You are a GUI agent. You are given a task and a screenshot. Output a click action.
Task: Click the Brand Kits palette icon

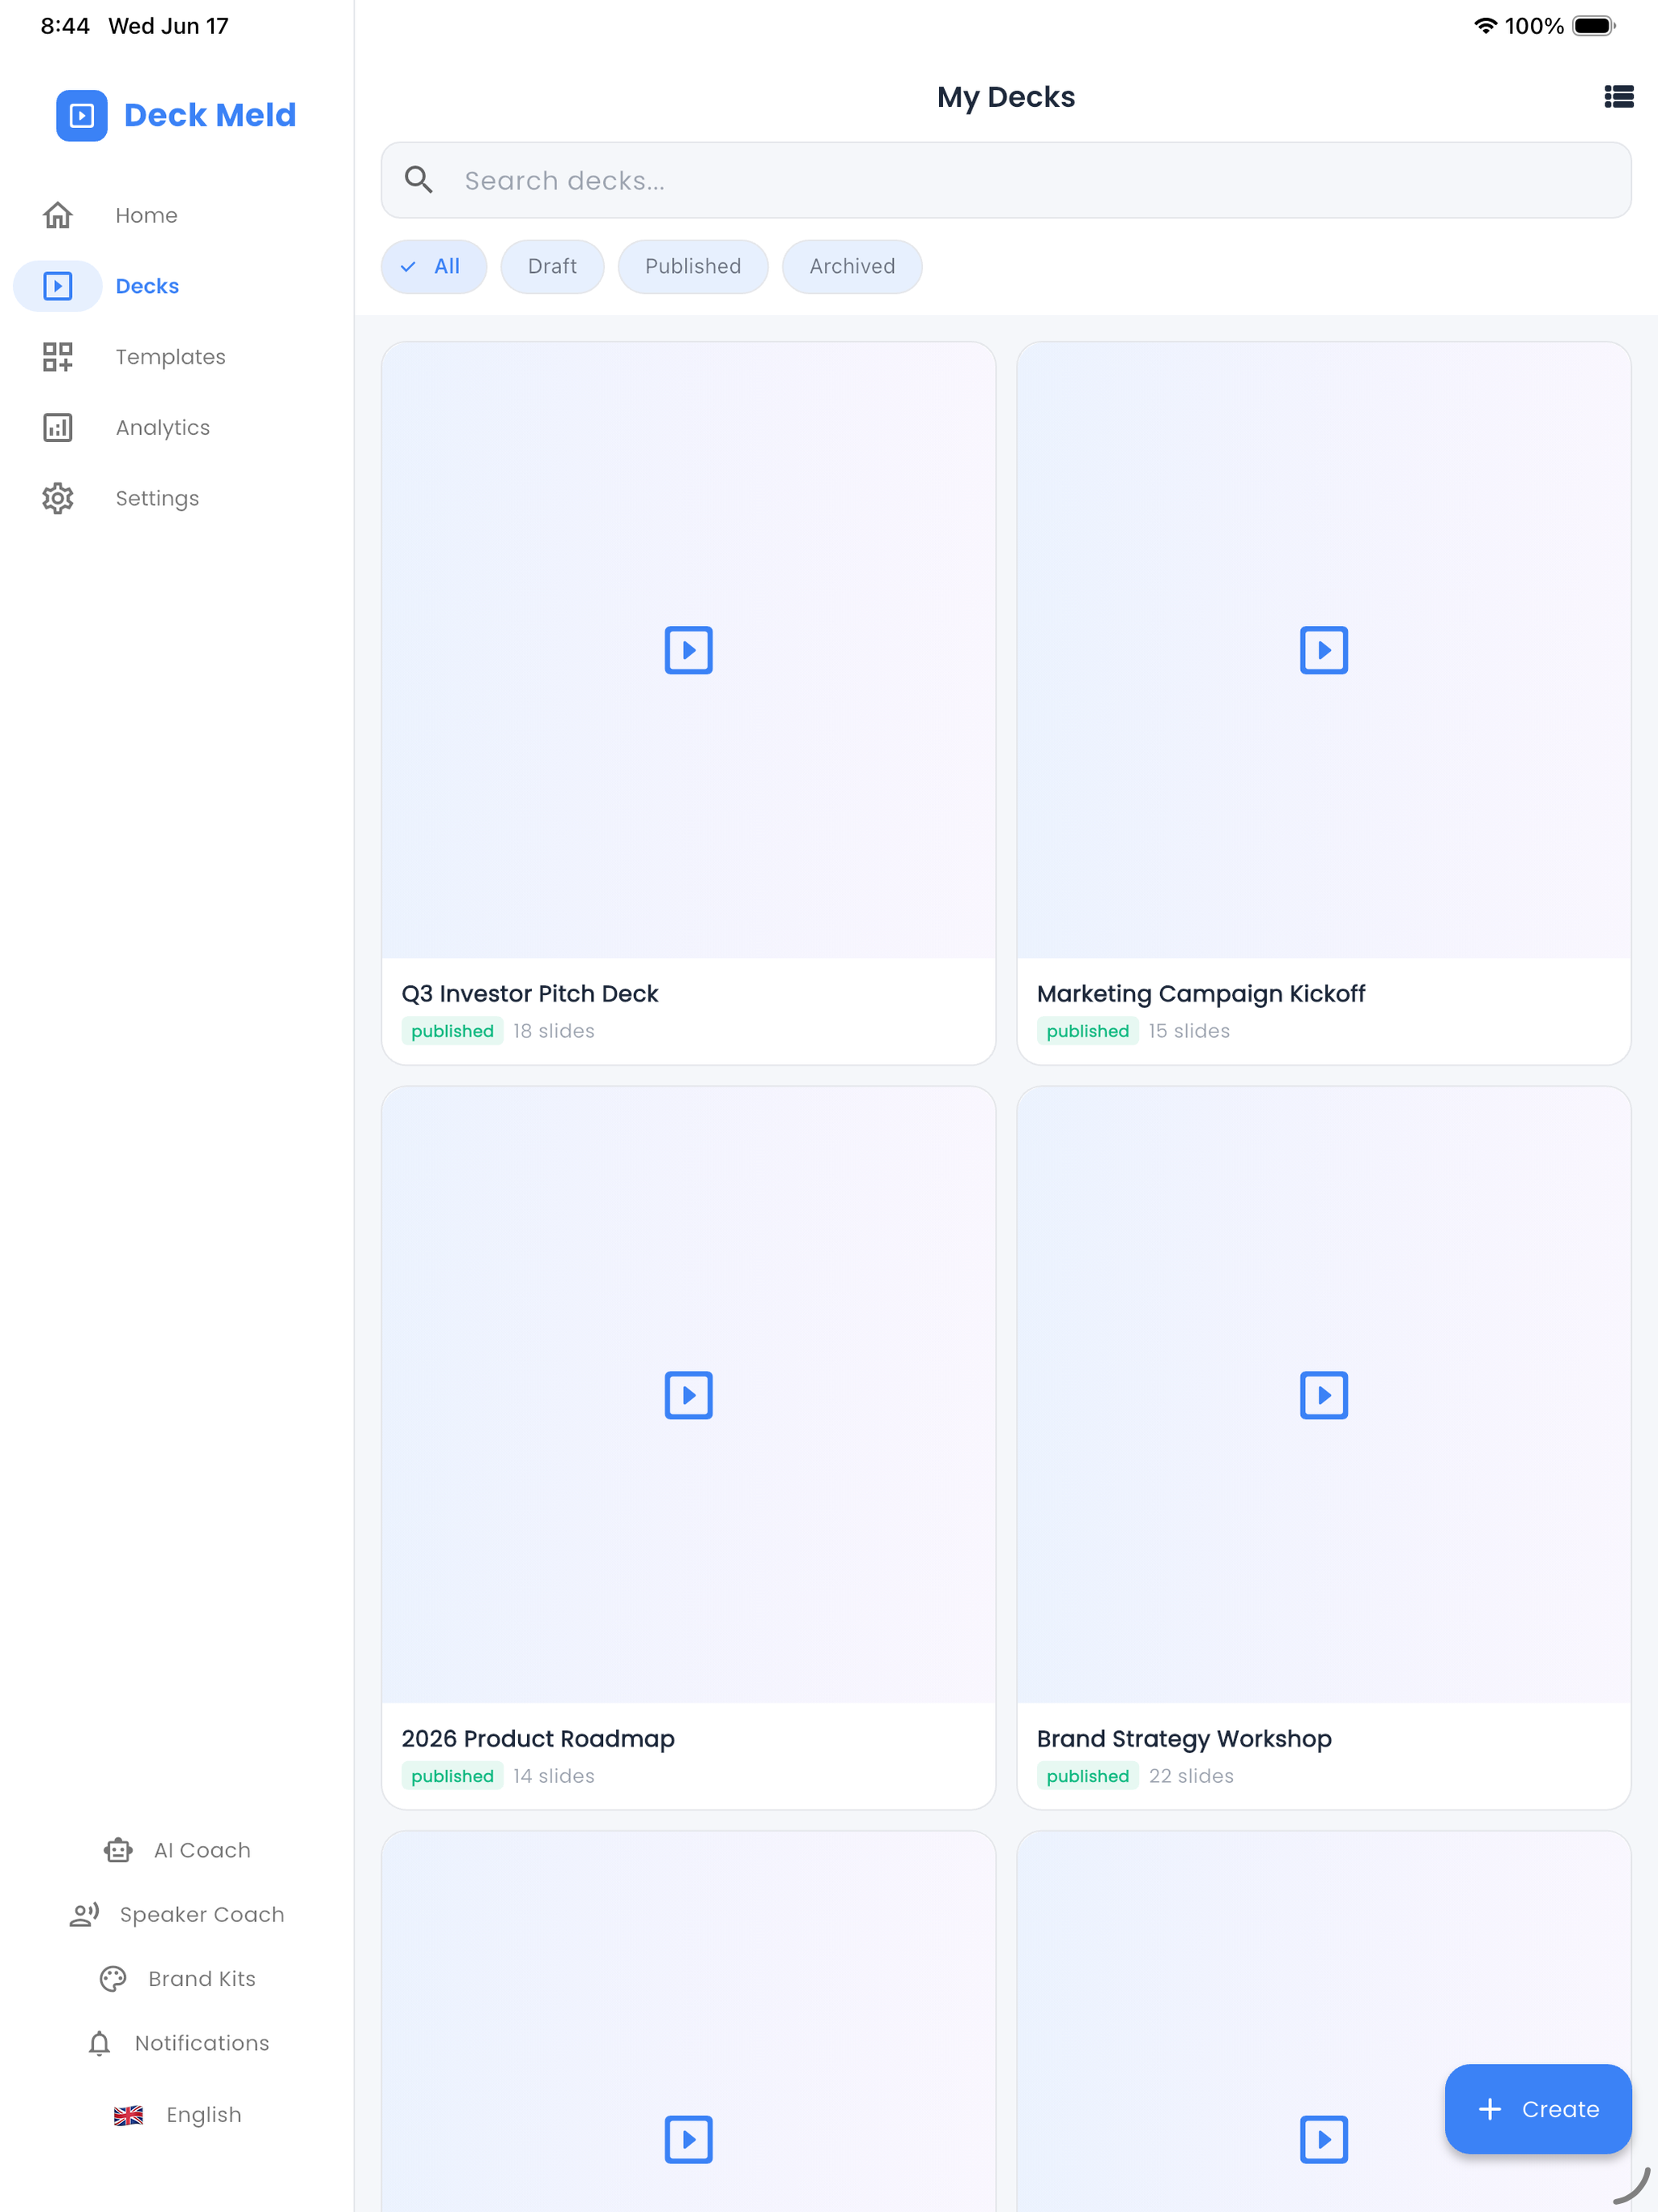[x=113, y=1979]
